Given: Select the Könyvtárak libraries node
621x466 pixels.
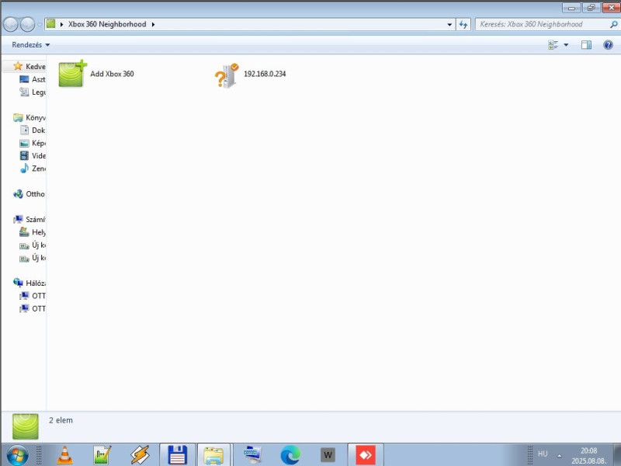Looking at the screenshot, I should pyautogui.click(x=29, y=117).
